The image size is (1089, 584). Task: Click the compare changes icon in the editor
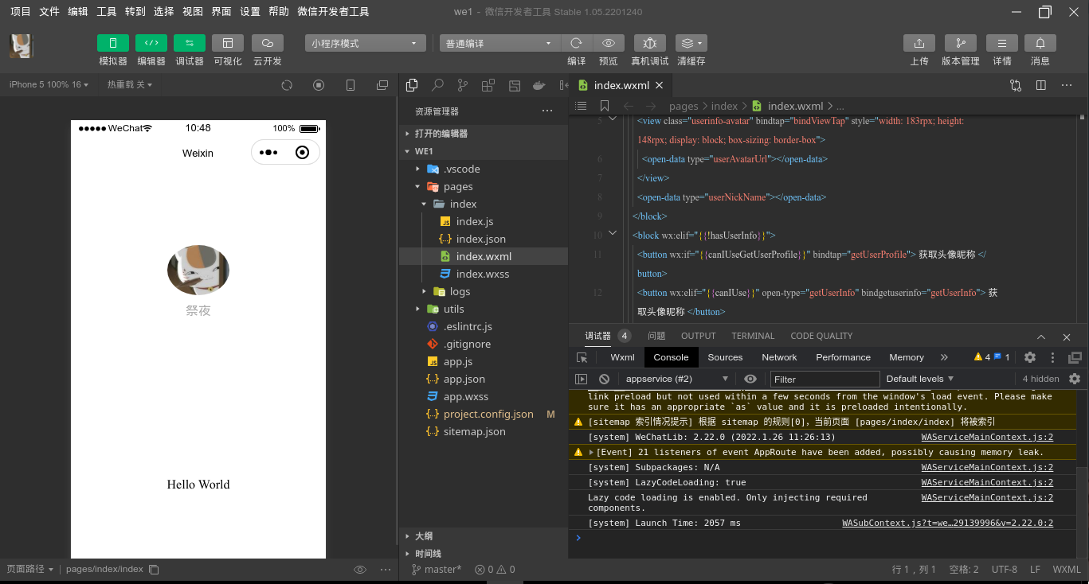[1015, 85]
